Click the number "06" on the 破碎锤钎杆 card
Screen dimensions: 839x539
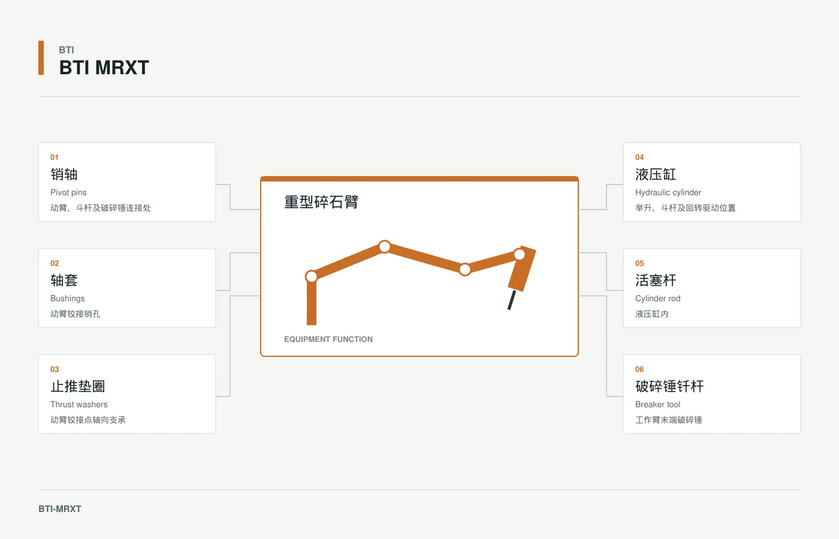point(639,370)
